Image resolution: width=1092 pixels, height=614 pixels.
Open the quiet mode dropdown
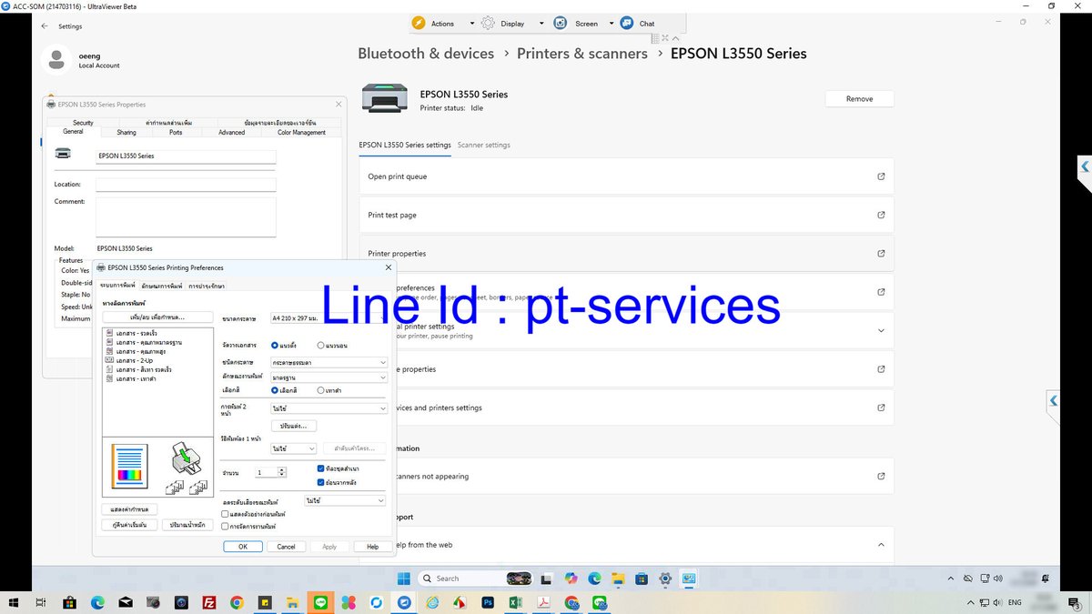pyautogui.click(x=345, y=501)
